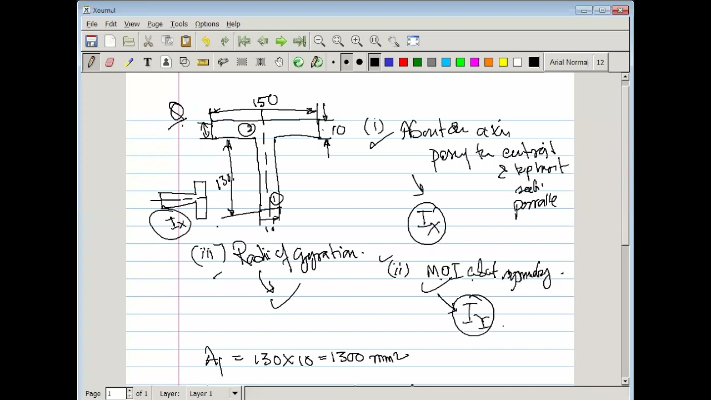Open the Edit menu
Screen dimensions: 711x400
coord(111,24)
